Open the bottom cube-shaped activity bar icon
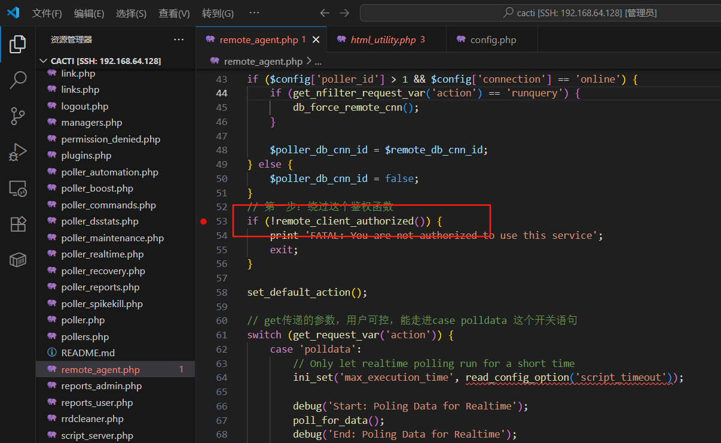The image size is (721, 443). tap(18, 260)
